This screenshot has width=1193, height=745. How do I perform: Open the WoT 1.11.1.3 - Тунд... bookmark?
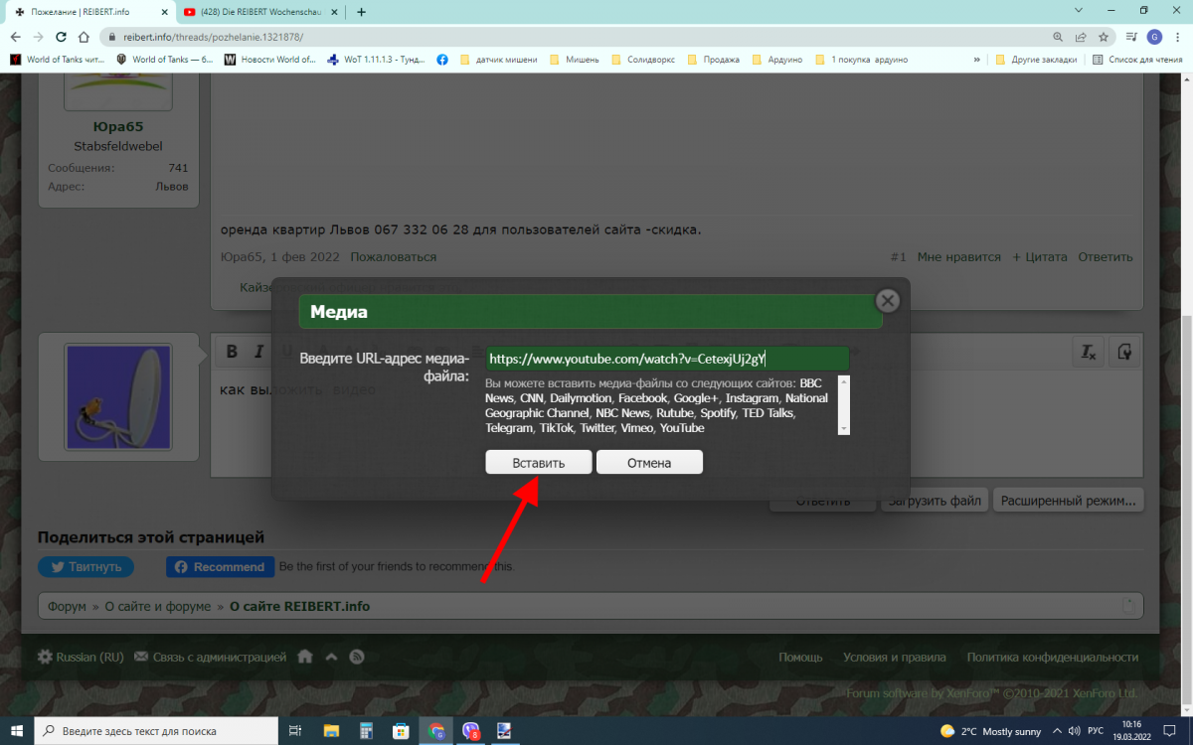click(x=376, y=60)
